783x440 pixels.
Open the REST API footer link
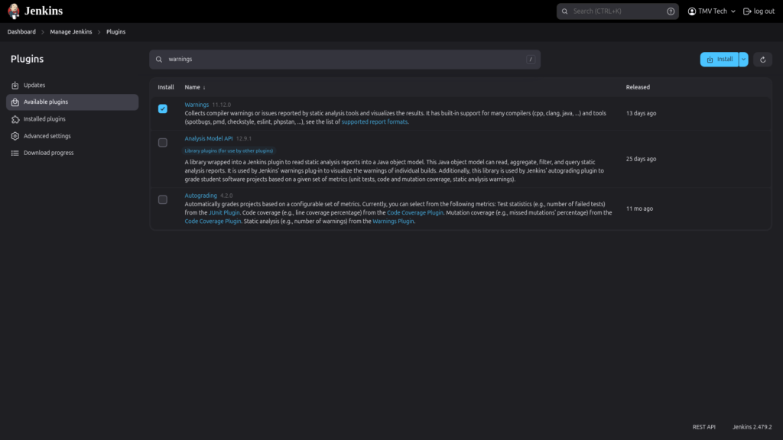click(x=704, y=427)
